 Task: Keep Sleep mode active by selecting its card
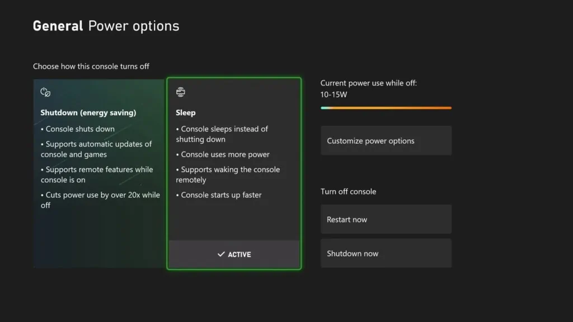(234, 168)
